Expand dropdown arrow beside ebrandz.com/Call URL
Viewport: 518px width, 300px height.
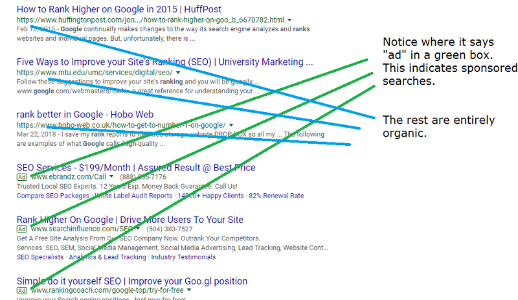pos(111,177)
